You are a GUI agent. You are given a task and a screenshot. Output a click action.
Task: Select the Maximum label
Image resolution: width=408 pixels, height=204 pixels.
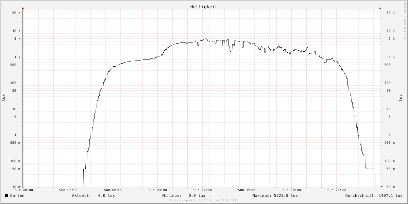[262, 195]
